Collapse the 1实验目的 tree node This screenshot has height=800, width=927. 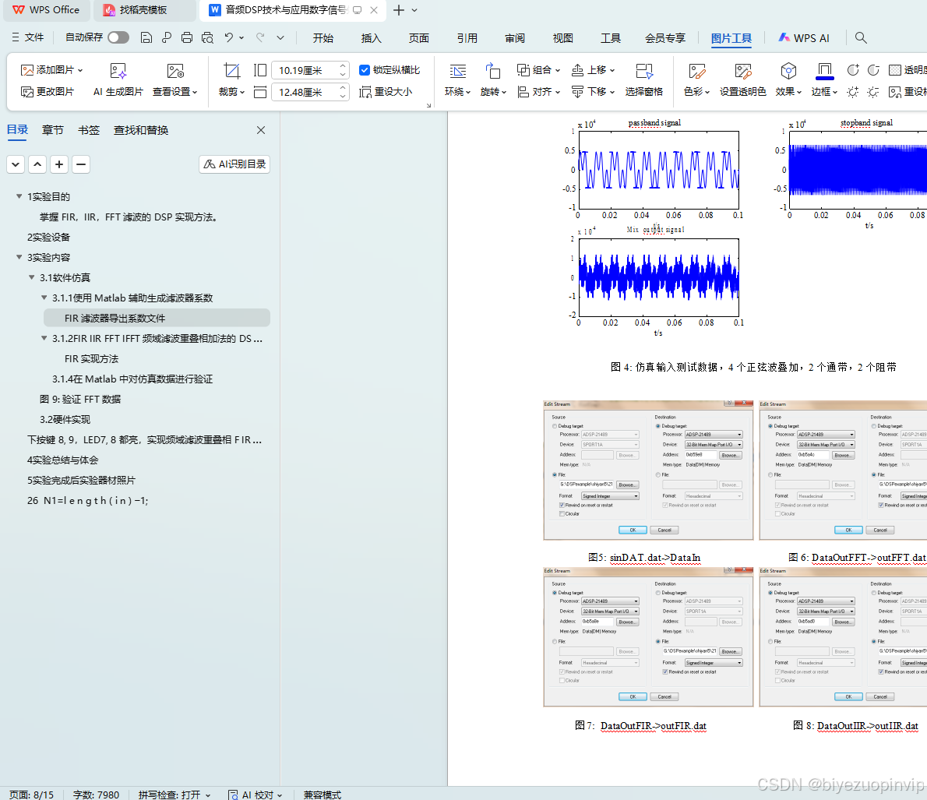[x=19, y=196]
